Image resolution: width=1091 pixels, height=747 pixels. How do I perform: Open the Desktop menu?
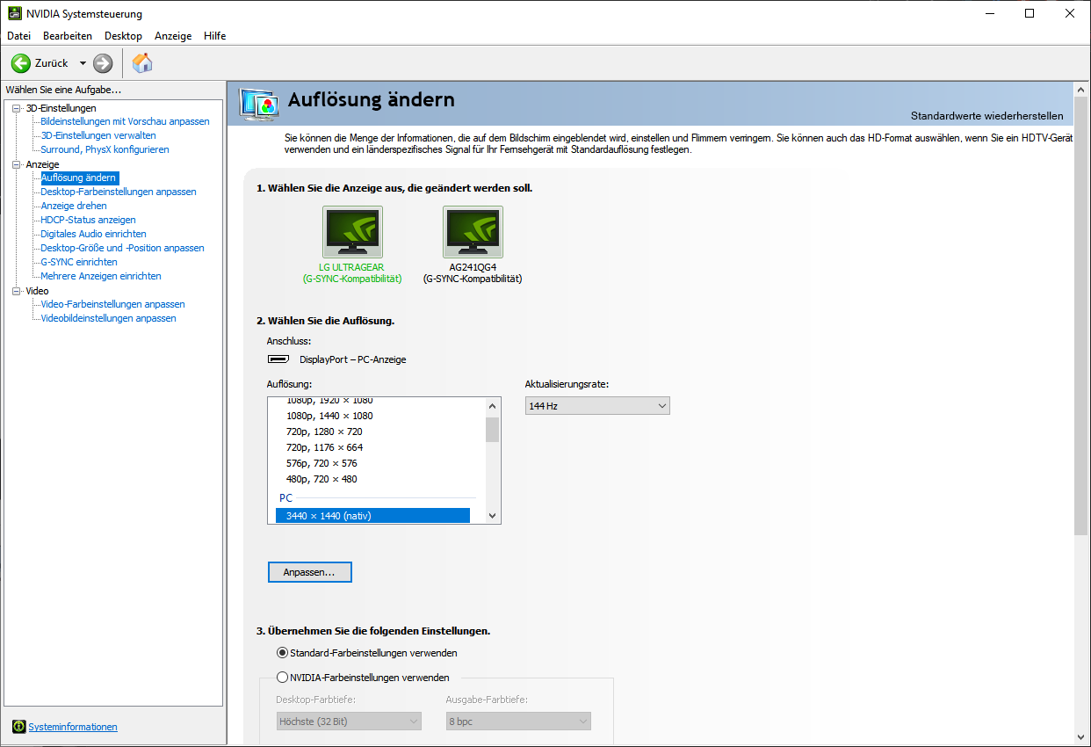pyautogui.click(x=123, y=36)
